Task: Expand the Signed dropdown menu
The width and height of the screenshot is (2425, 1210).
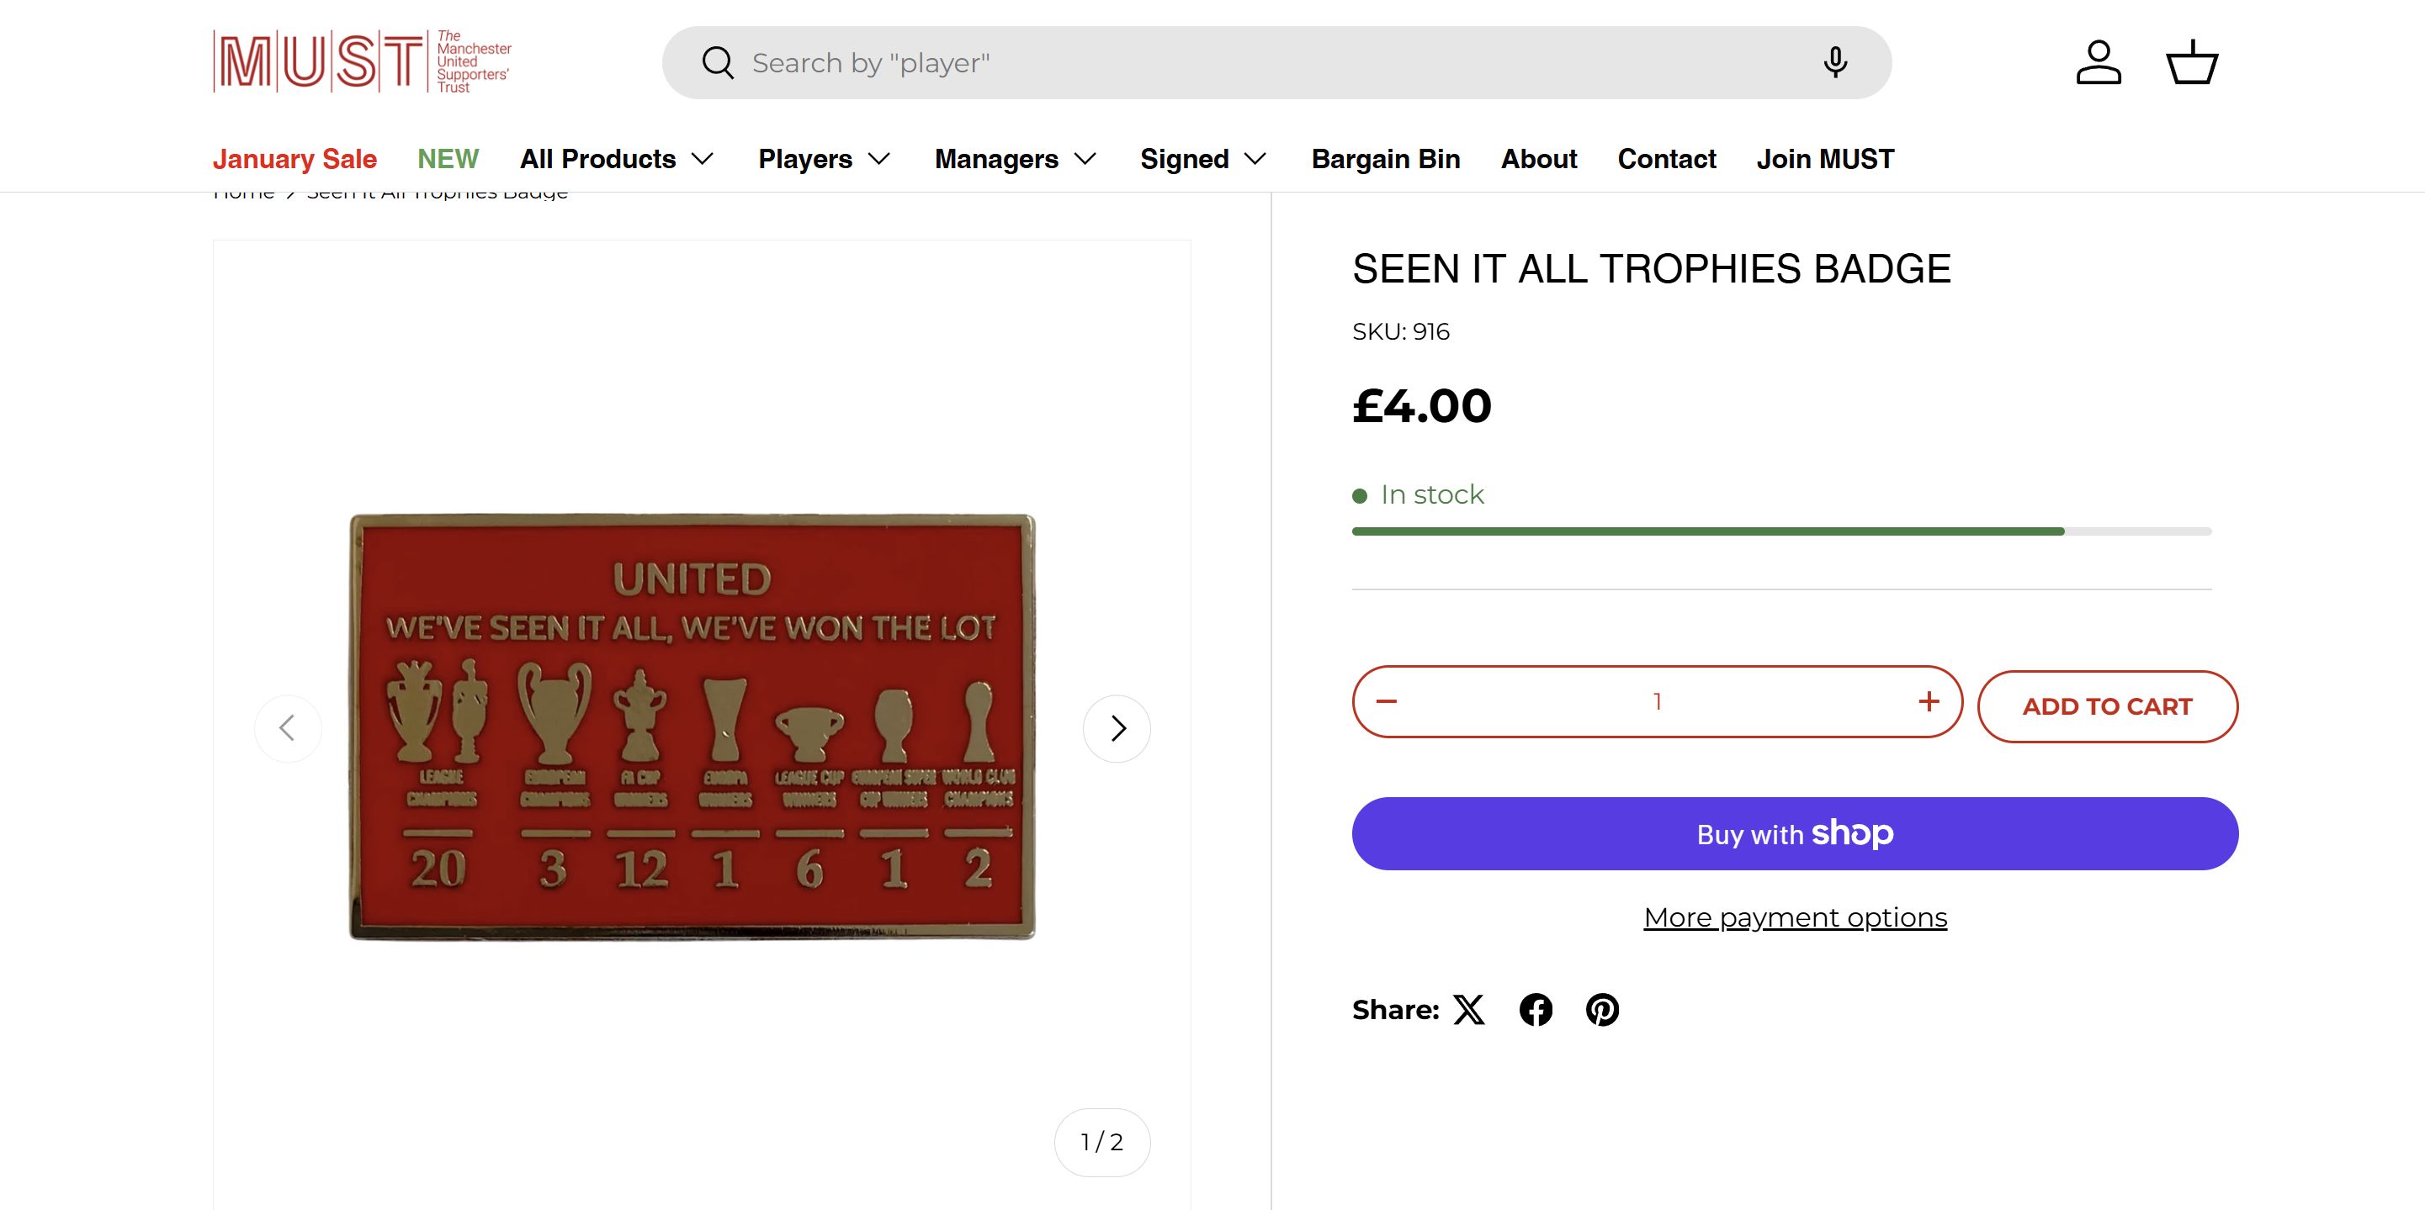Action: (x=1203, y=159)
